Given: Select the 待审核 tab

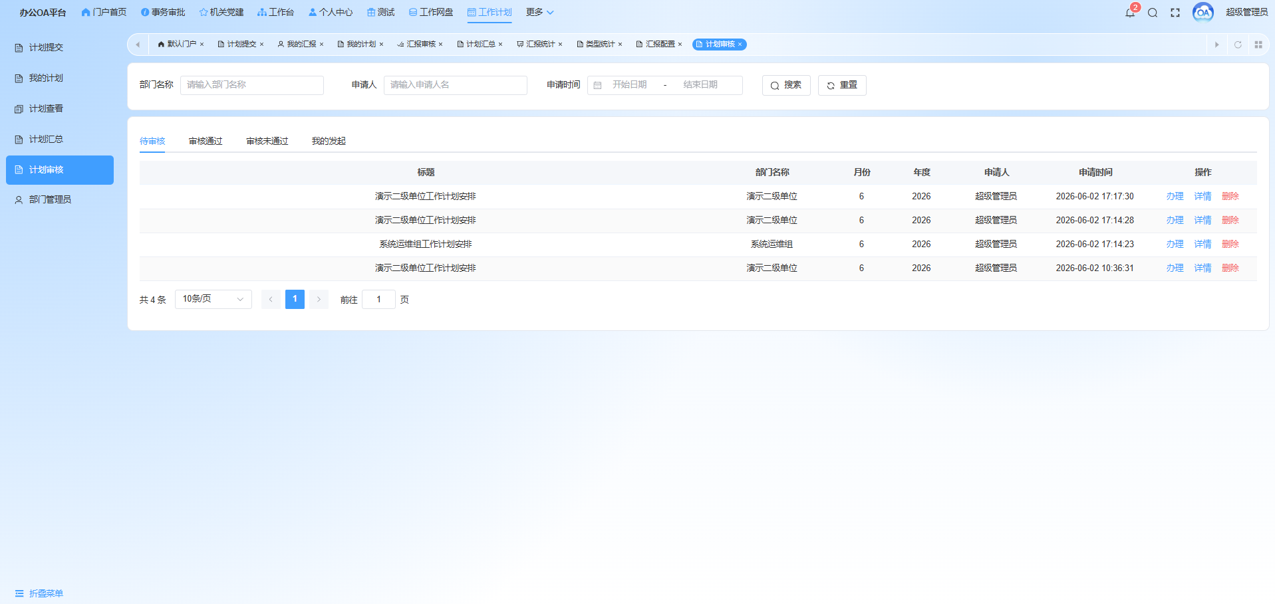Looking at the screenshot, I should click(x=152, y=141).
